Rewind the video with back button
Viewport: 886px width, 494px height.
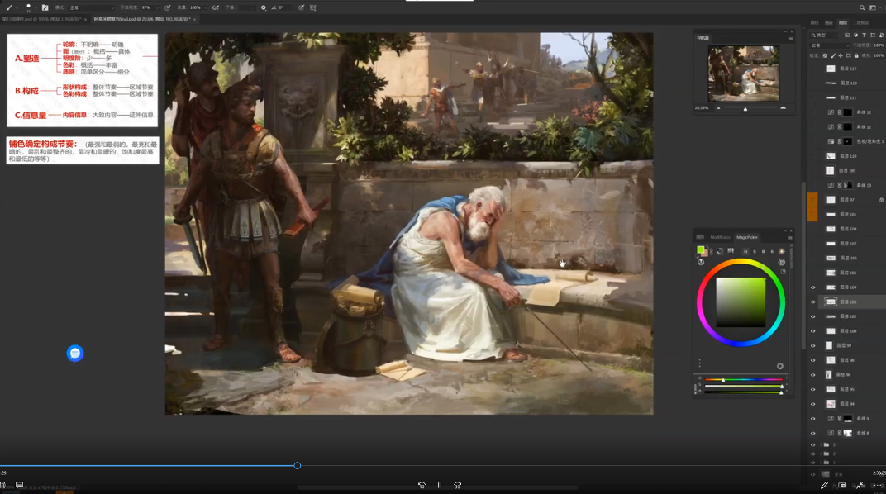[x=422, y=485]
